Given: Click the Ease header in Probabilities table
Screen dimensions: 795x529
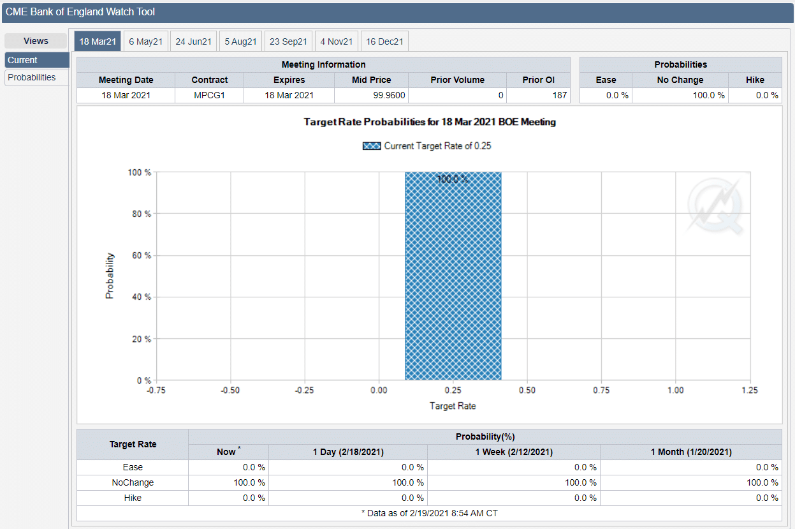Looking at the screenshot, I should [606, 80].
